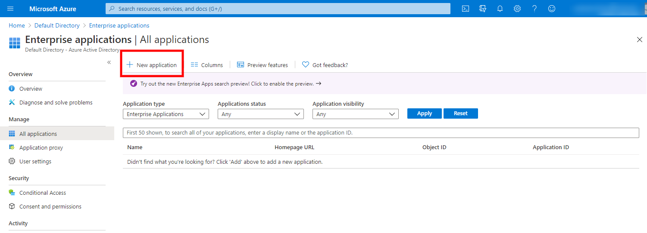647x233 pixels.
Task: Focus the top search resources box
Action: pyautogui.click(x=278, y=9)
